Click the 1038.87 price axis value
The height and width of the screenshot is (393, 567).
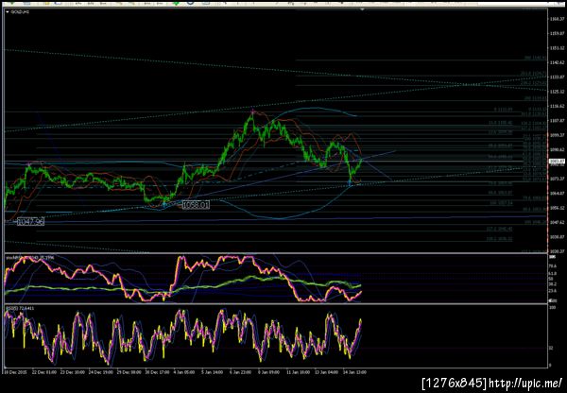click(558, 237)
